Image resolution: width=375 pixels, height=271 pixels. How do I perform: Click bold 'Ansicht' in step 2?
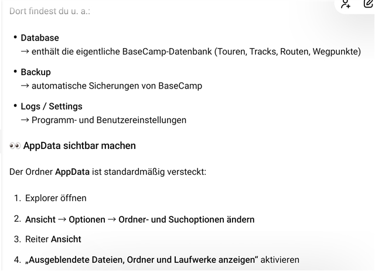click(40, 219)
